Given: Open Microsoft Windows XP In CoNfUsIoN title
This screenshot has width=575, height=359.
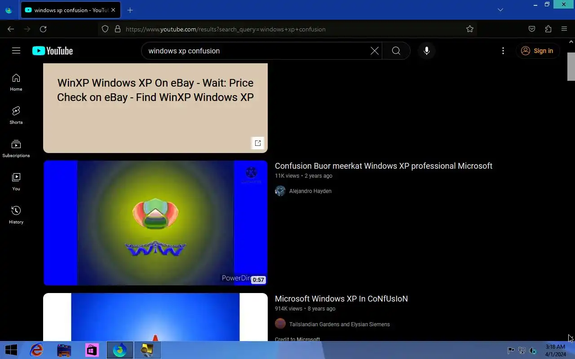Looking at the screenshot, I should click(x=341, y=299).
